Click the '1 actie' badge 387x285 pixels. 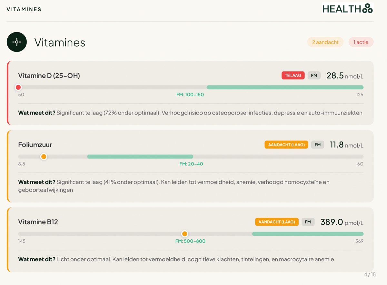[361, 42]
